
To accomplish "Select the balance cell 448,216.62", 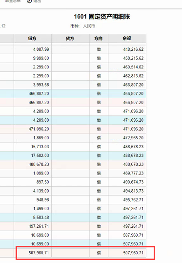I will click(x=133, y=49).
